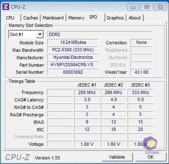Select the 200 MHz frequency cell
169x164 pixels.
pyautogui.click(x=87, y=92)
